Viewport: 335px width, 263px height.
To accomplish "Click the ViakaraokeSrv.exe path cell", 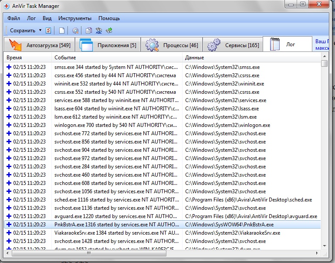I will coord(233,233).
